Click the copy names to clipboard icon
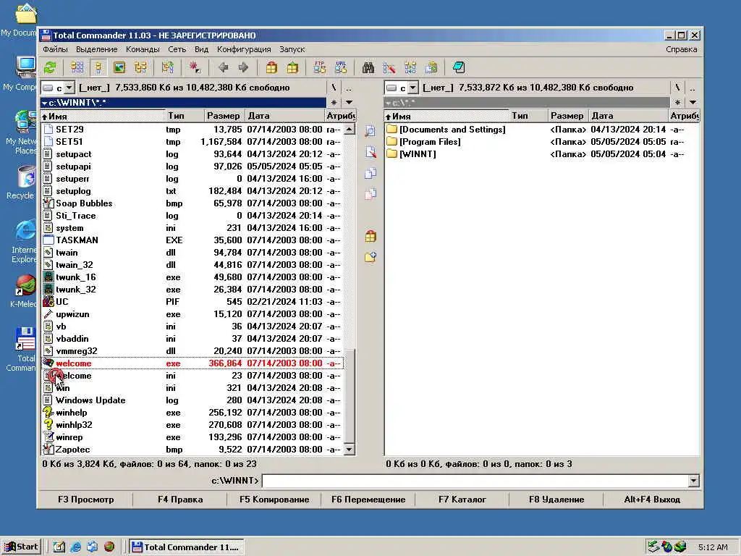Viewport: 741px width, 556px height. 431,67
